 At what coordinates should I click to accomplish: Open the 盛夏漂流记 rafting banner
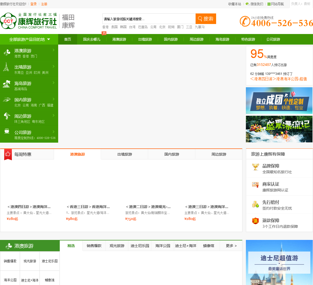279,129
